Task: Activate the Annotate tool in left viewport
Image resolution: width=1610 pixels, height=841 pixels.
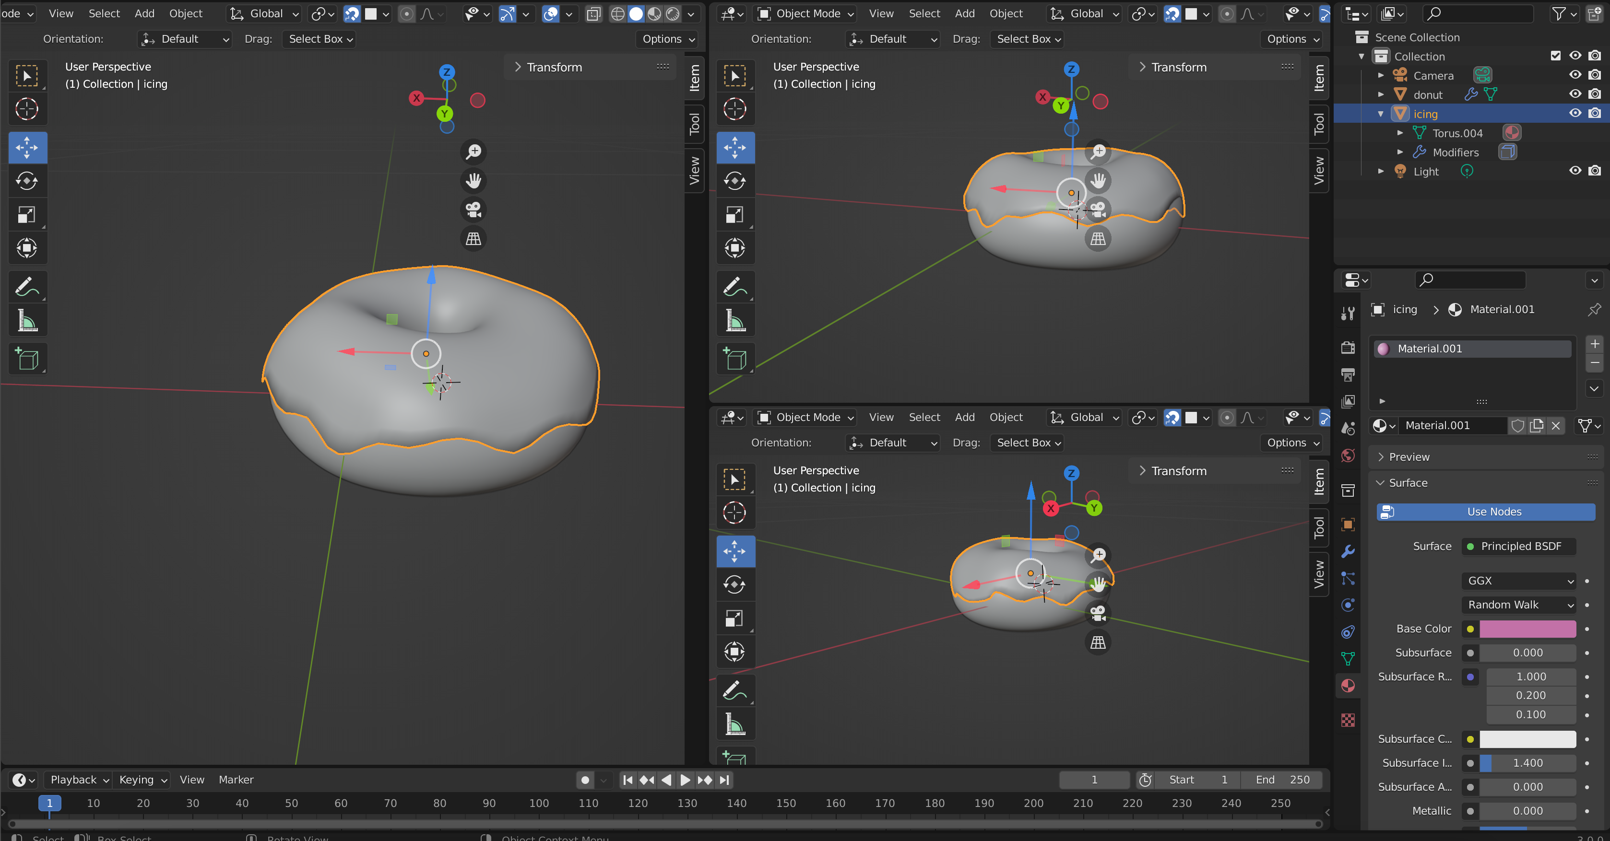Action: [27, 287]
